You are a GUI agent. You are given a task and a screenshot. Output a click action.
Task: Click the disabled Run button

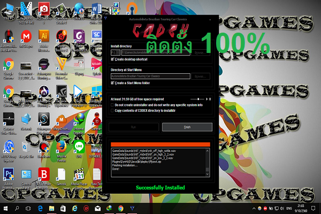(133, 127)
